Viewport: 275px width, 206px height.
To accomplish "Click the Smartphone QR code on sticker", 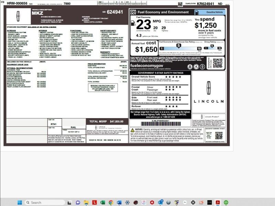I will click(218, 63).
